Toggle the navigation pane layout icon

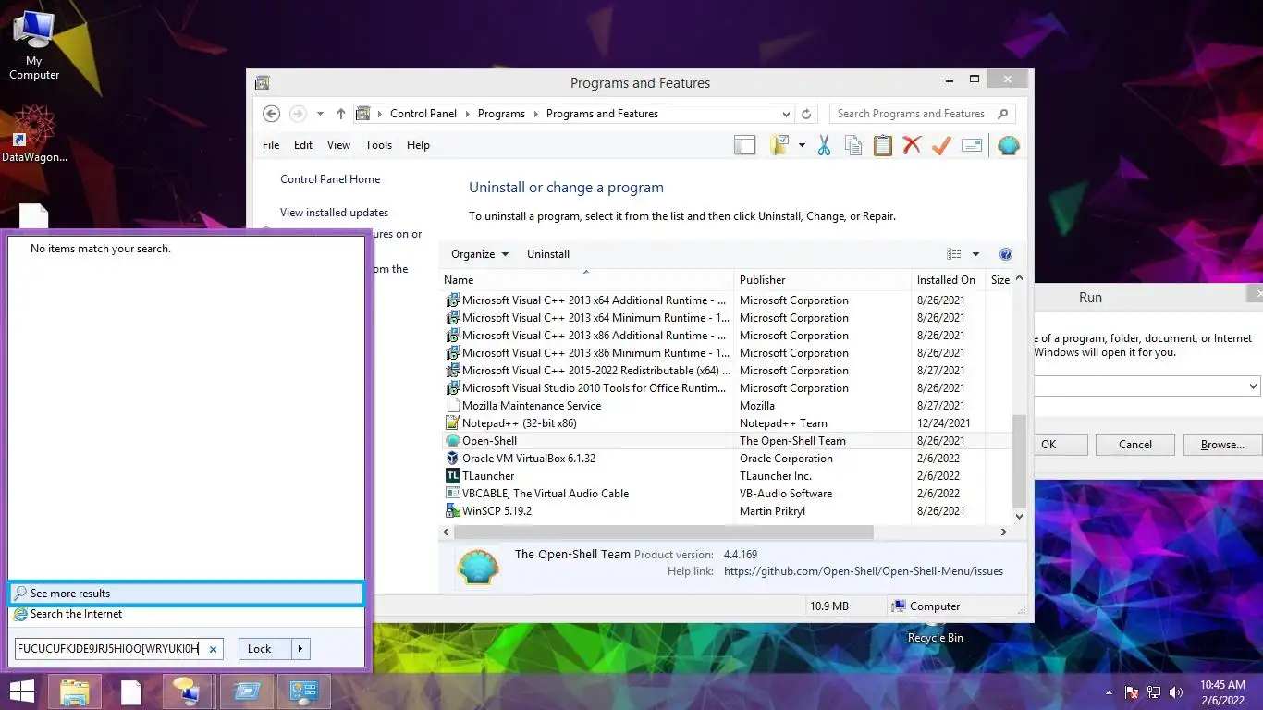click(x=745, y=145)
